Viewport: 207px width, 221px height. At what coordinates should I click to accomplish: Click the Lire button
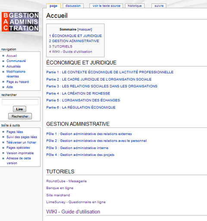[19, 109]
